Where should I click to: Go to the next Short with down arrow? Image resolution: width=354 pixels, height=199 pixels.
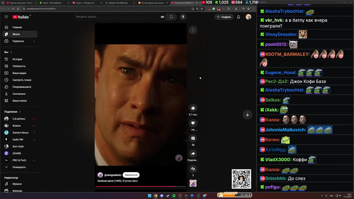coord(248,115)
